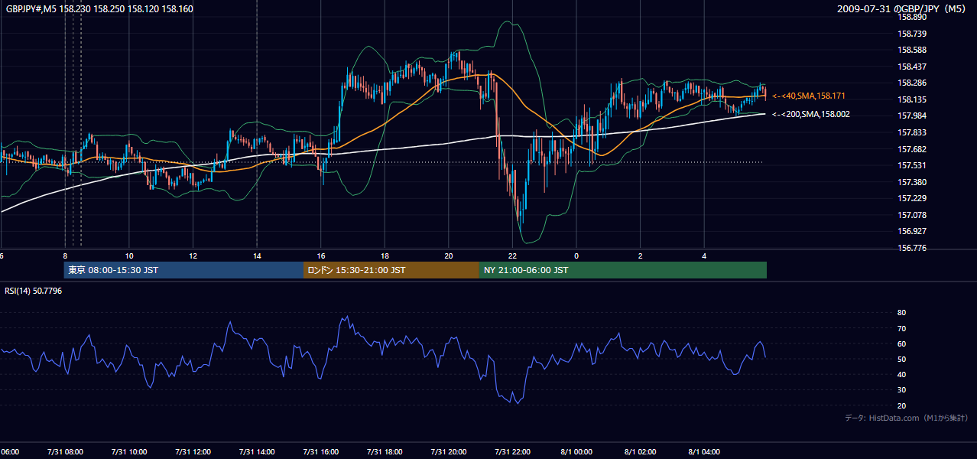Click the 7/31 16:00 bottom time label
The height and width of the screenshot is (459, 977).
coord(321,452)
